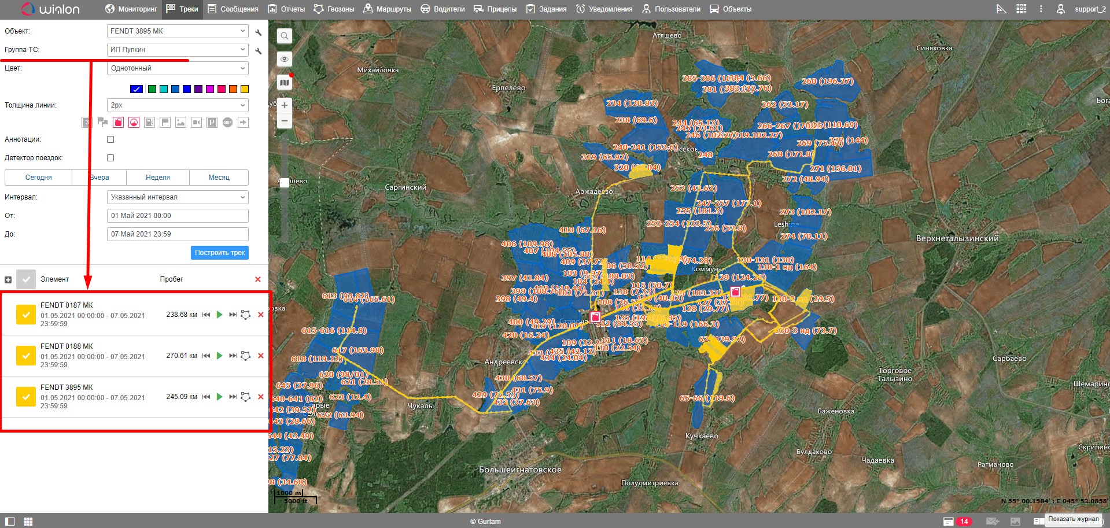Viewport: 1110px width, 528px height.
Task: Click the parking marker icon
Action: pos(212,123)
